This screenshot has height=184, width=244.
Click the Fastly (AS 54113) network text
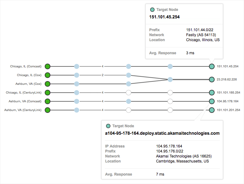coord(201,35)
